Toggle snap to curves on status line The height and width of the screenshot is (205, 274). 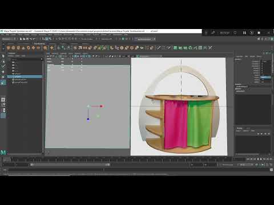[63, 39]
